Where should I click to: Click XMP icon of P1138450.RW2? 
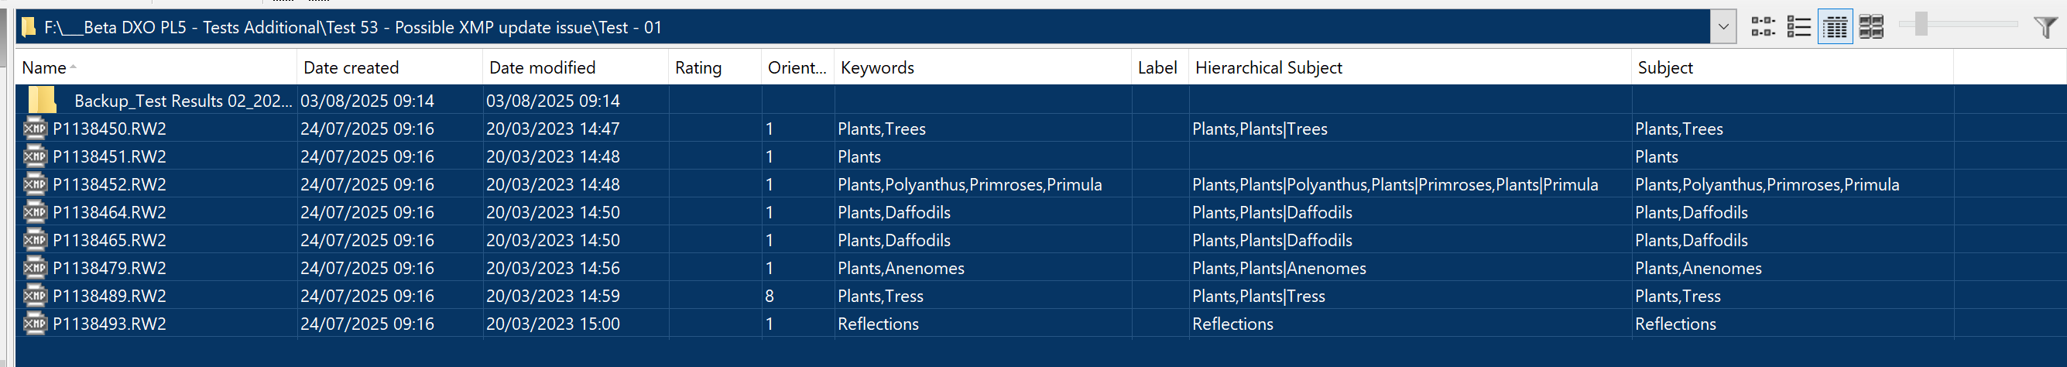tap(35, 129)
